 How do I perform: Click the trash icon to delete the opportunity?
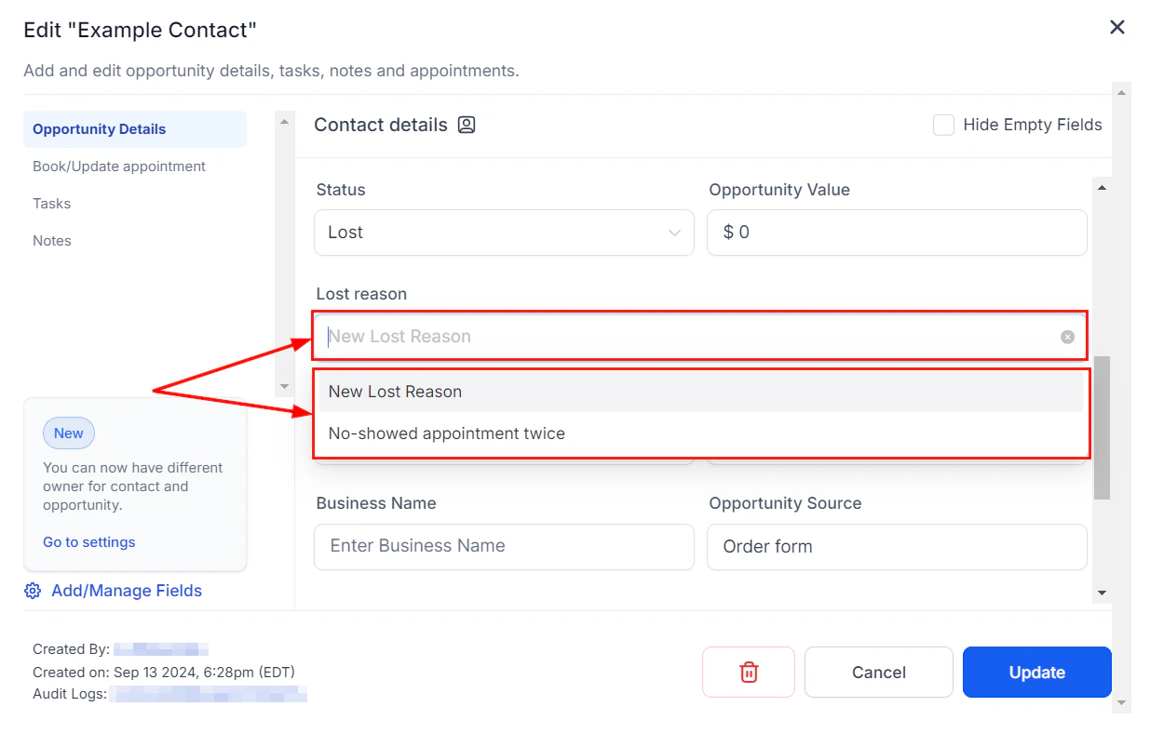tap(748, 672)
